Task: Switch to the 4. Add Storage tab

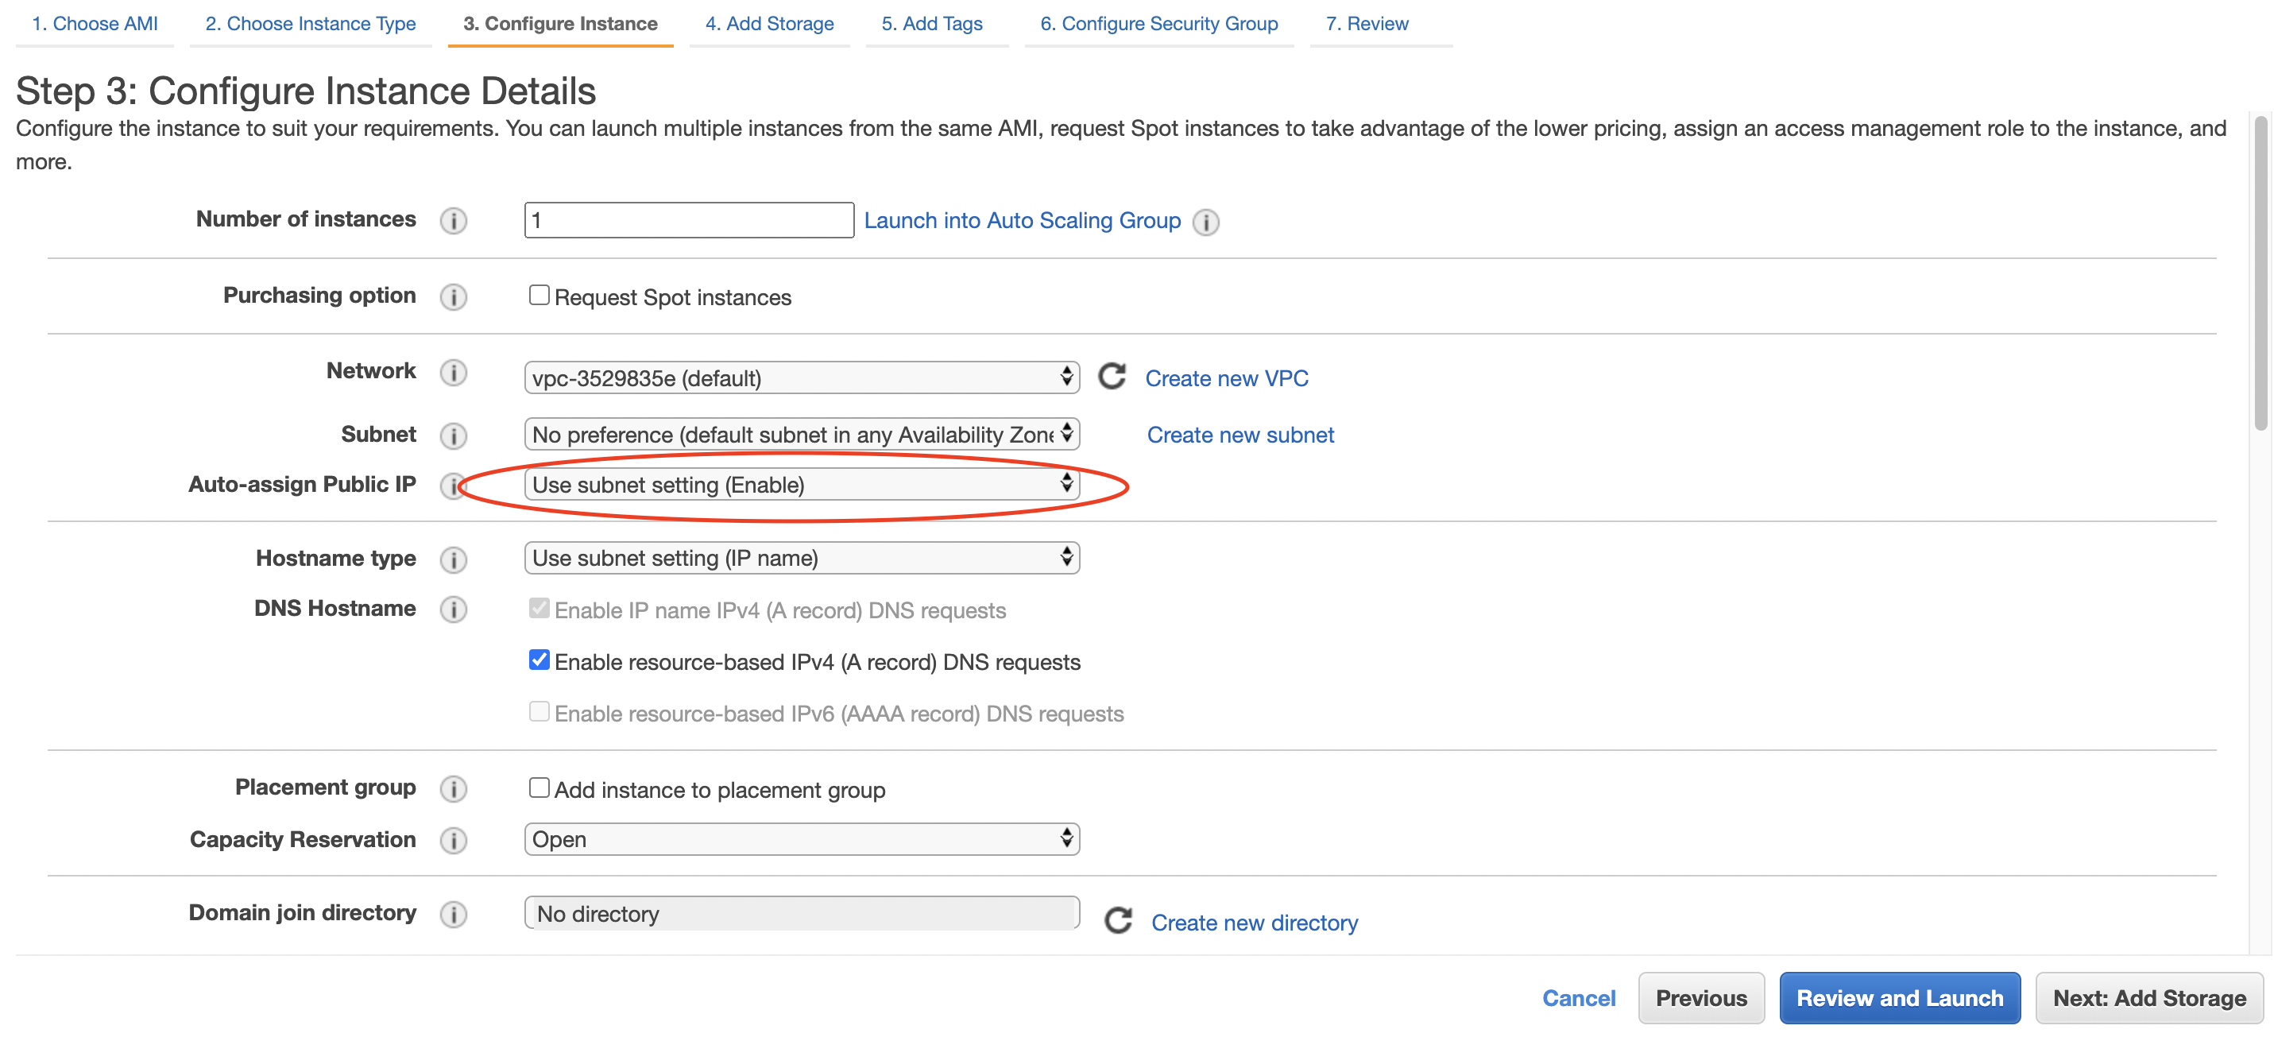Action: [x=769, y=24]
